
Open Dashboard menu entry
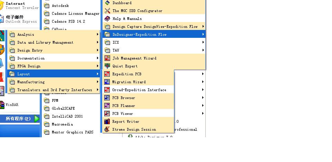coord(154,3)
